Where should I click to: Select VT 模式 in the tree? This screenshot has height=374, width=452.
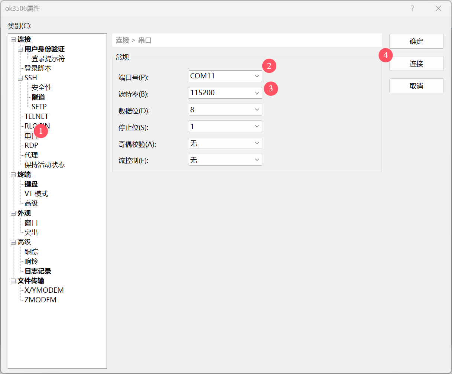pos(36,194)
